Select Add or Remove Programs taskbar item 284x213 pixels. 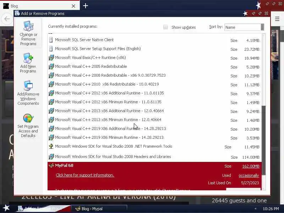pyautogui.click(x=43, y=209)
